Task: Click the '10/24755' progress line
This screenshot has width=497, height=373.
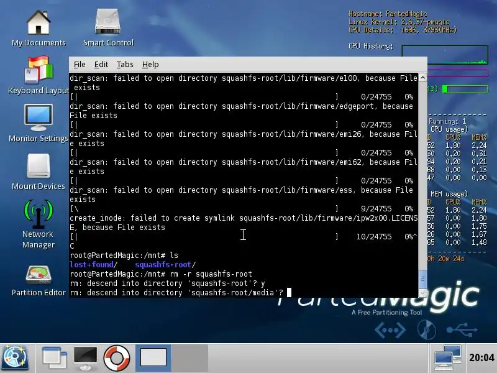Action: click(x=244, y=237)
